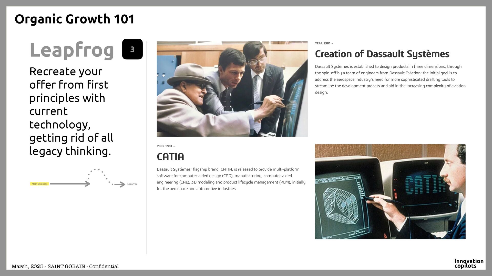Image resolution: width=492 pixels, height=276 pixels.
Task: Click the innovation copilots logo
Action: [469, 263]
